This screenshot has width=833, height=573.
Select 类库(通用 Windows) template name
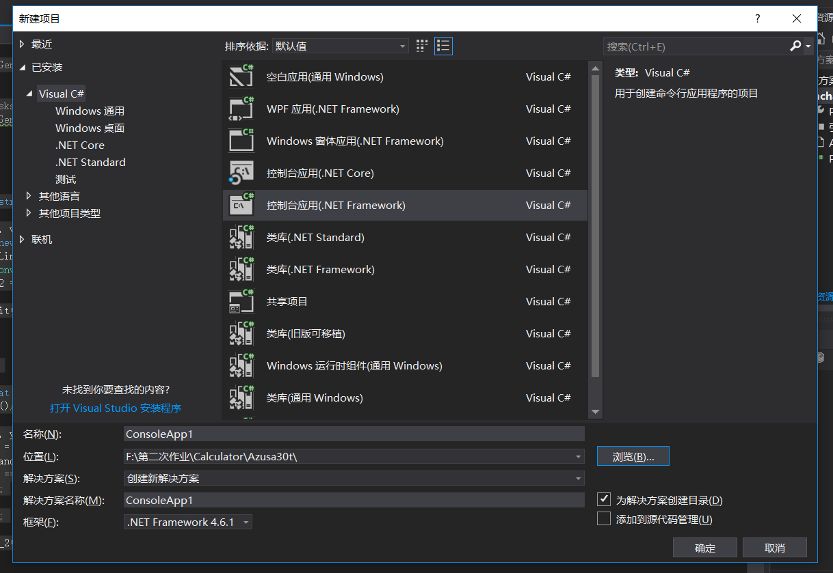tap(315, 397)
